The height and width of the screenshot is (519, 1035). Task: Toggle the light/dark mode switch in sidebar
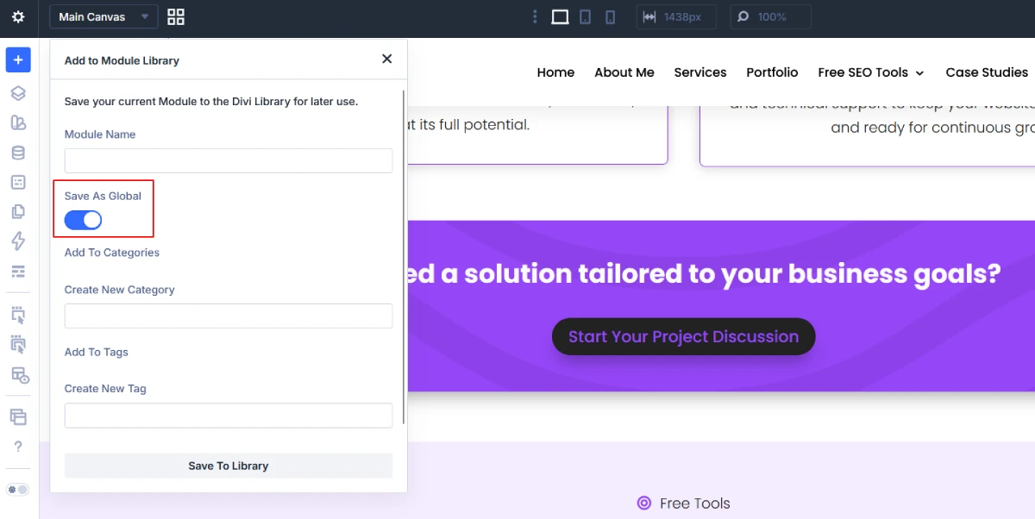[x=18, y=490]
